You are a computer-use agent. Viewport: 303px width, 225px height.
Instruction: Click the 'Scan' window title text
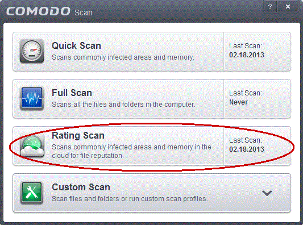(84, 13)
